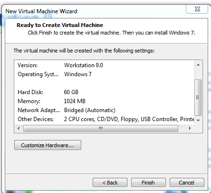Select the Operating System Windows 7 row

coord(105,74)
